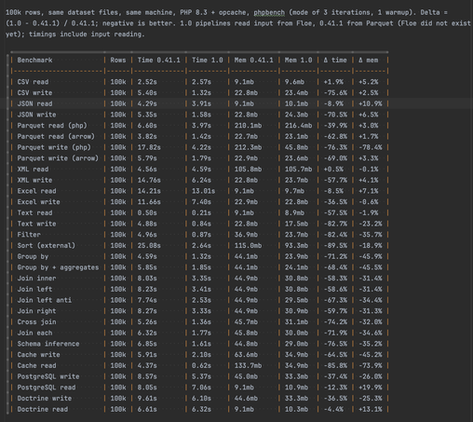Click the "0.21s" time in Text read row
Image resolution: width=473 pixels, height=422 pixels.
coord(201,212)
